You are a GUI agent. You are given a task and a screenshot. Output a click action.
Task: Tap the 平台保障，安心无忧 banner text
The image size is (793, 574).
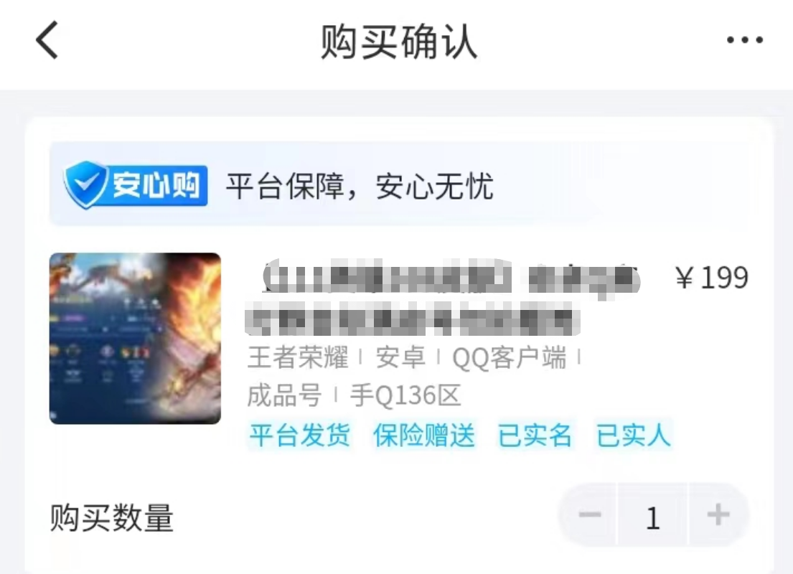pyautogui.click(x=359, y=186)
